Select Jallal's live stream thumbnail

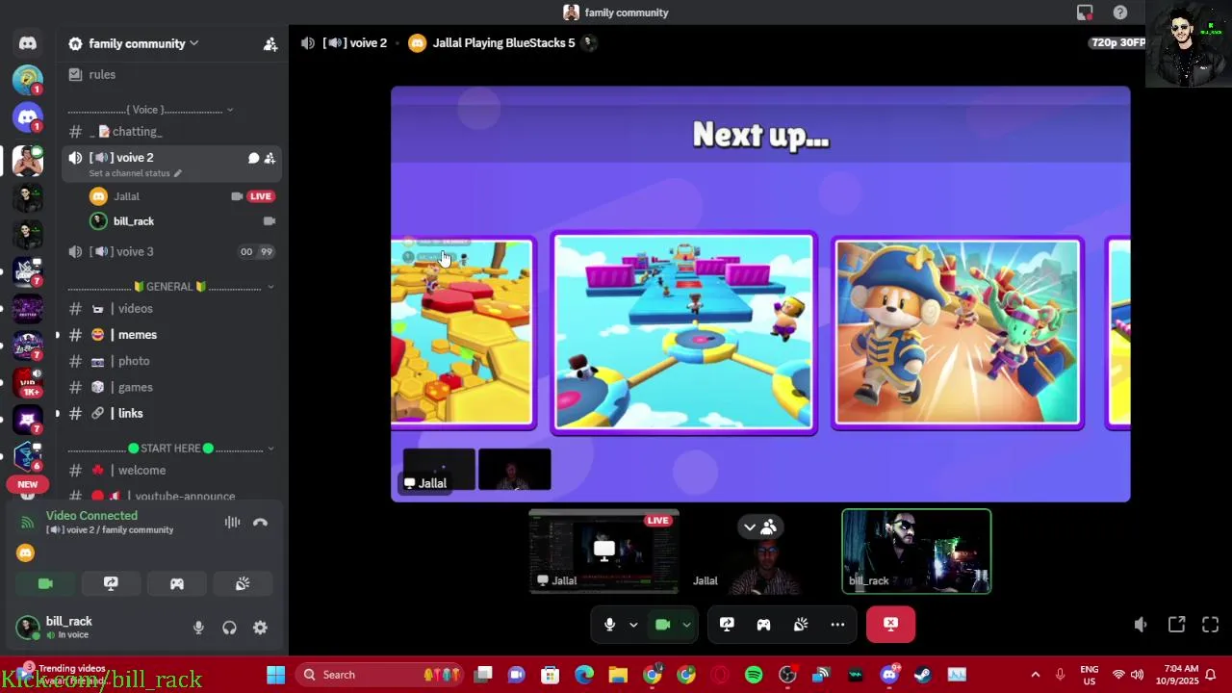[x=604, y=552]
